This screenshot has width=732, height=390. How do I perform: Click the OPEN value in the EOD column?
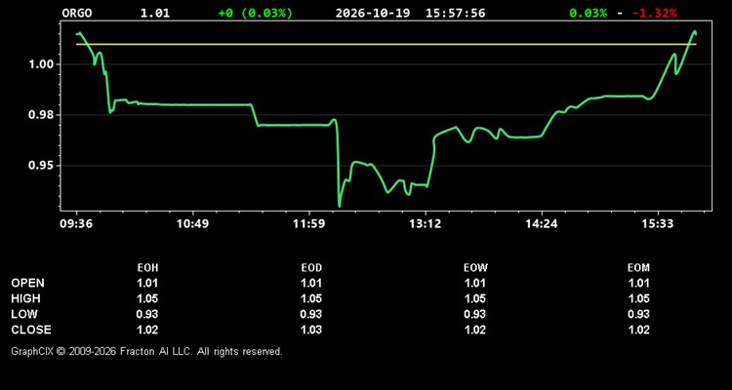[x=311, y=283]
